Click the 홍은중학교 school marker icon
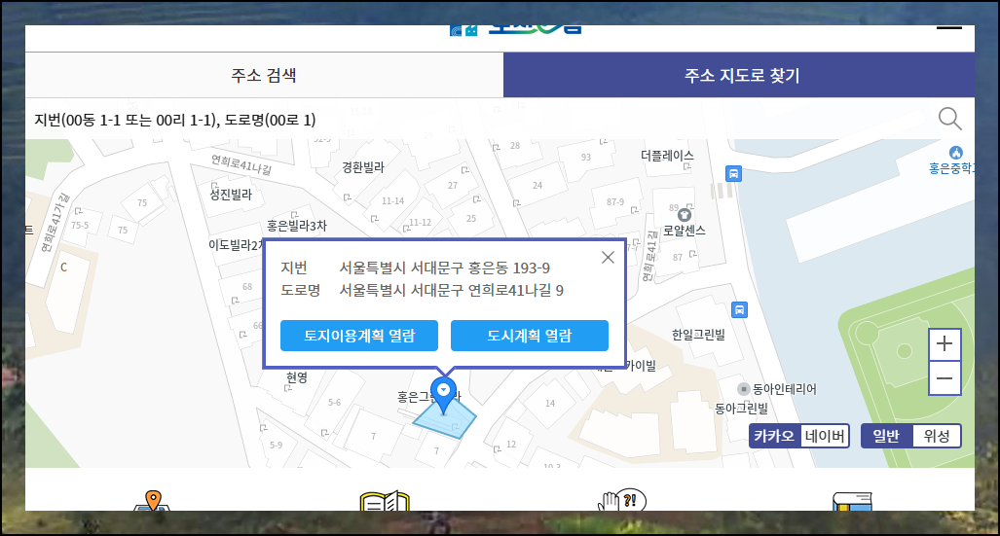The width and height of the screenshot is (1000, 536). [956, 153]
